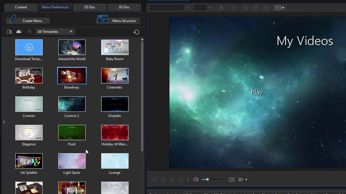This screenshot has height=194, width=346.
Task: Mute the preview volume speaker icon
Action: (196, 179)
